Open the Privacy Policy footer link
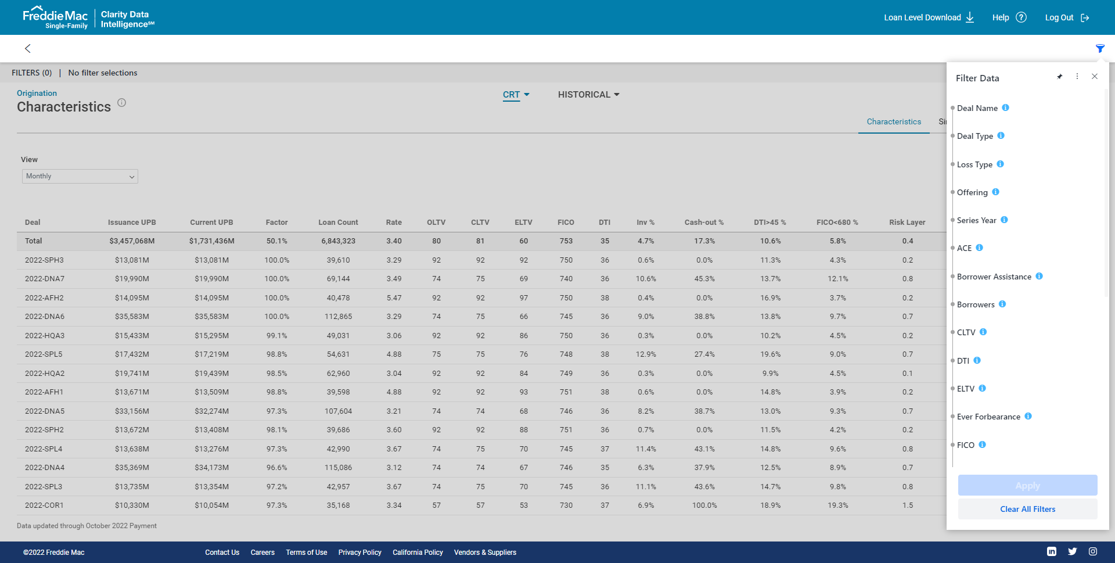The width and height of the screenshot is (1115, 563). click(x=360, y=553)
